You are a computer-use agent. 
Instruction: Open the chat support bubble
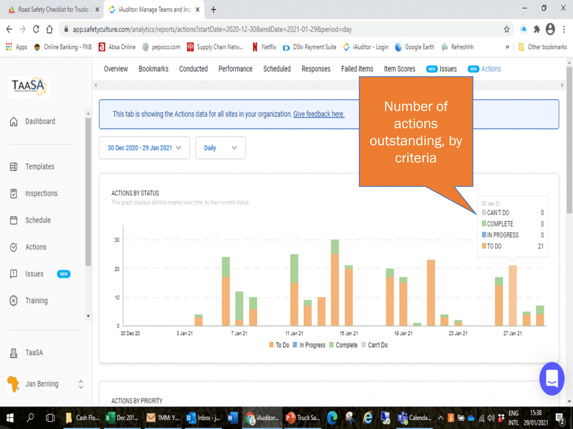(x=552, y=379)
